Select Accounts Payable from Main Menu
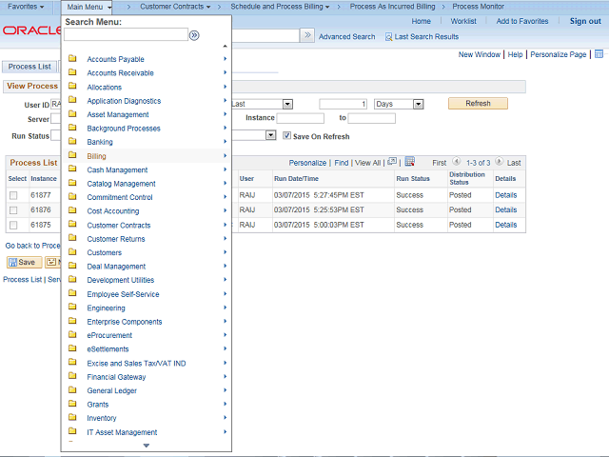This screenshot has height=457, width=609. click(115, 59)
